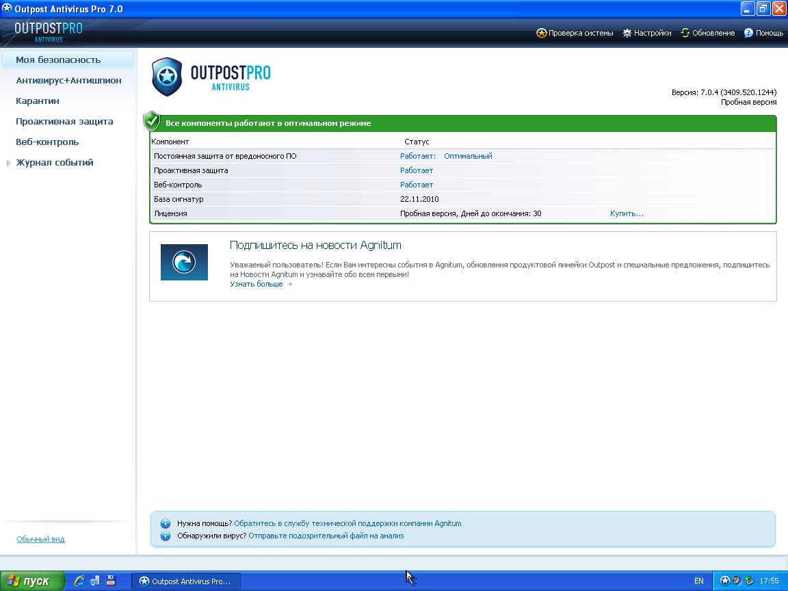The width and height of the screenshot is (788, 591).
Task: Launch Internet Explorer from quick launch
Action: click(x=79, y=581)
